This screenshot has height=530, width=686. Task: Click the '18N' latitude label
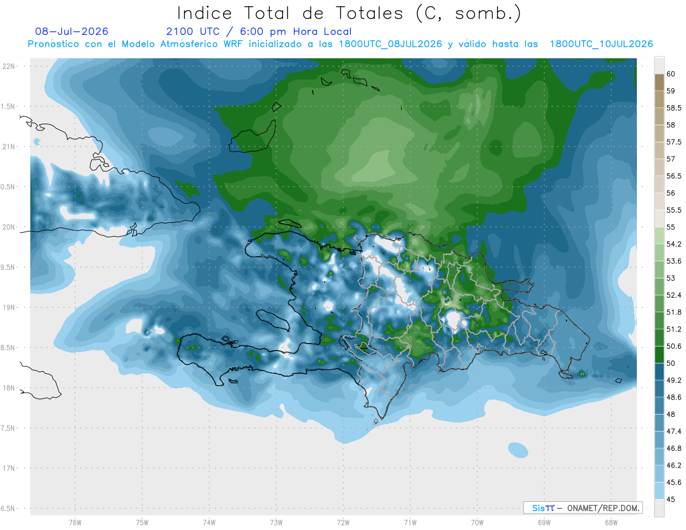[x=9, y=388]
